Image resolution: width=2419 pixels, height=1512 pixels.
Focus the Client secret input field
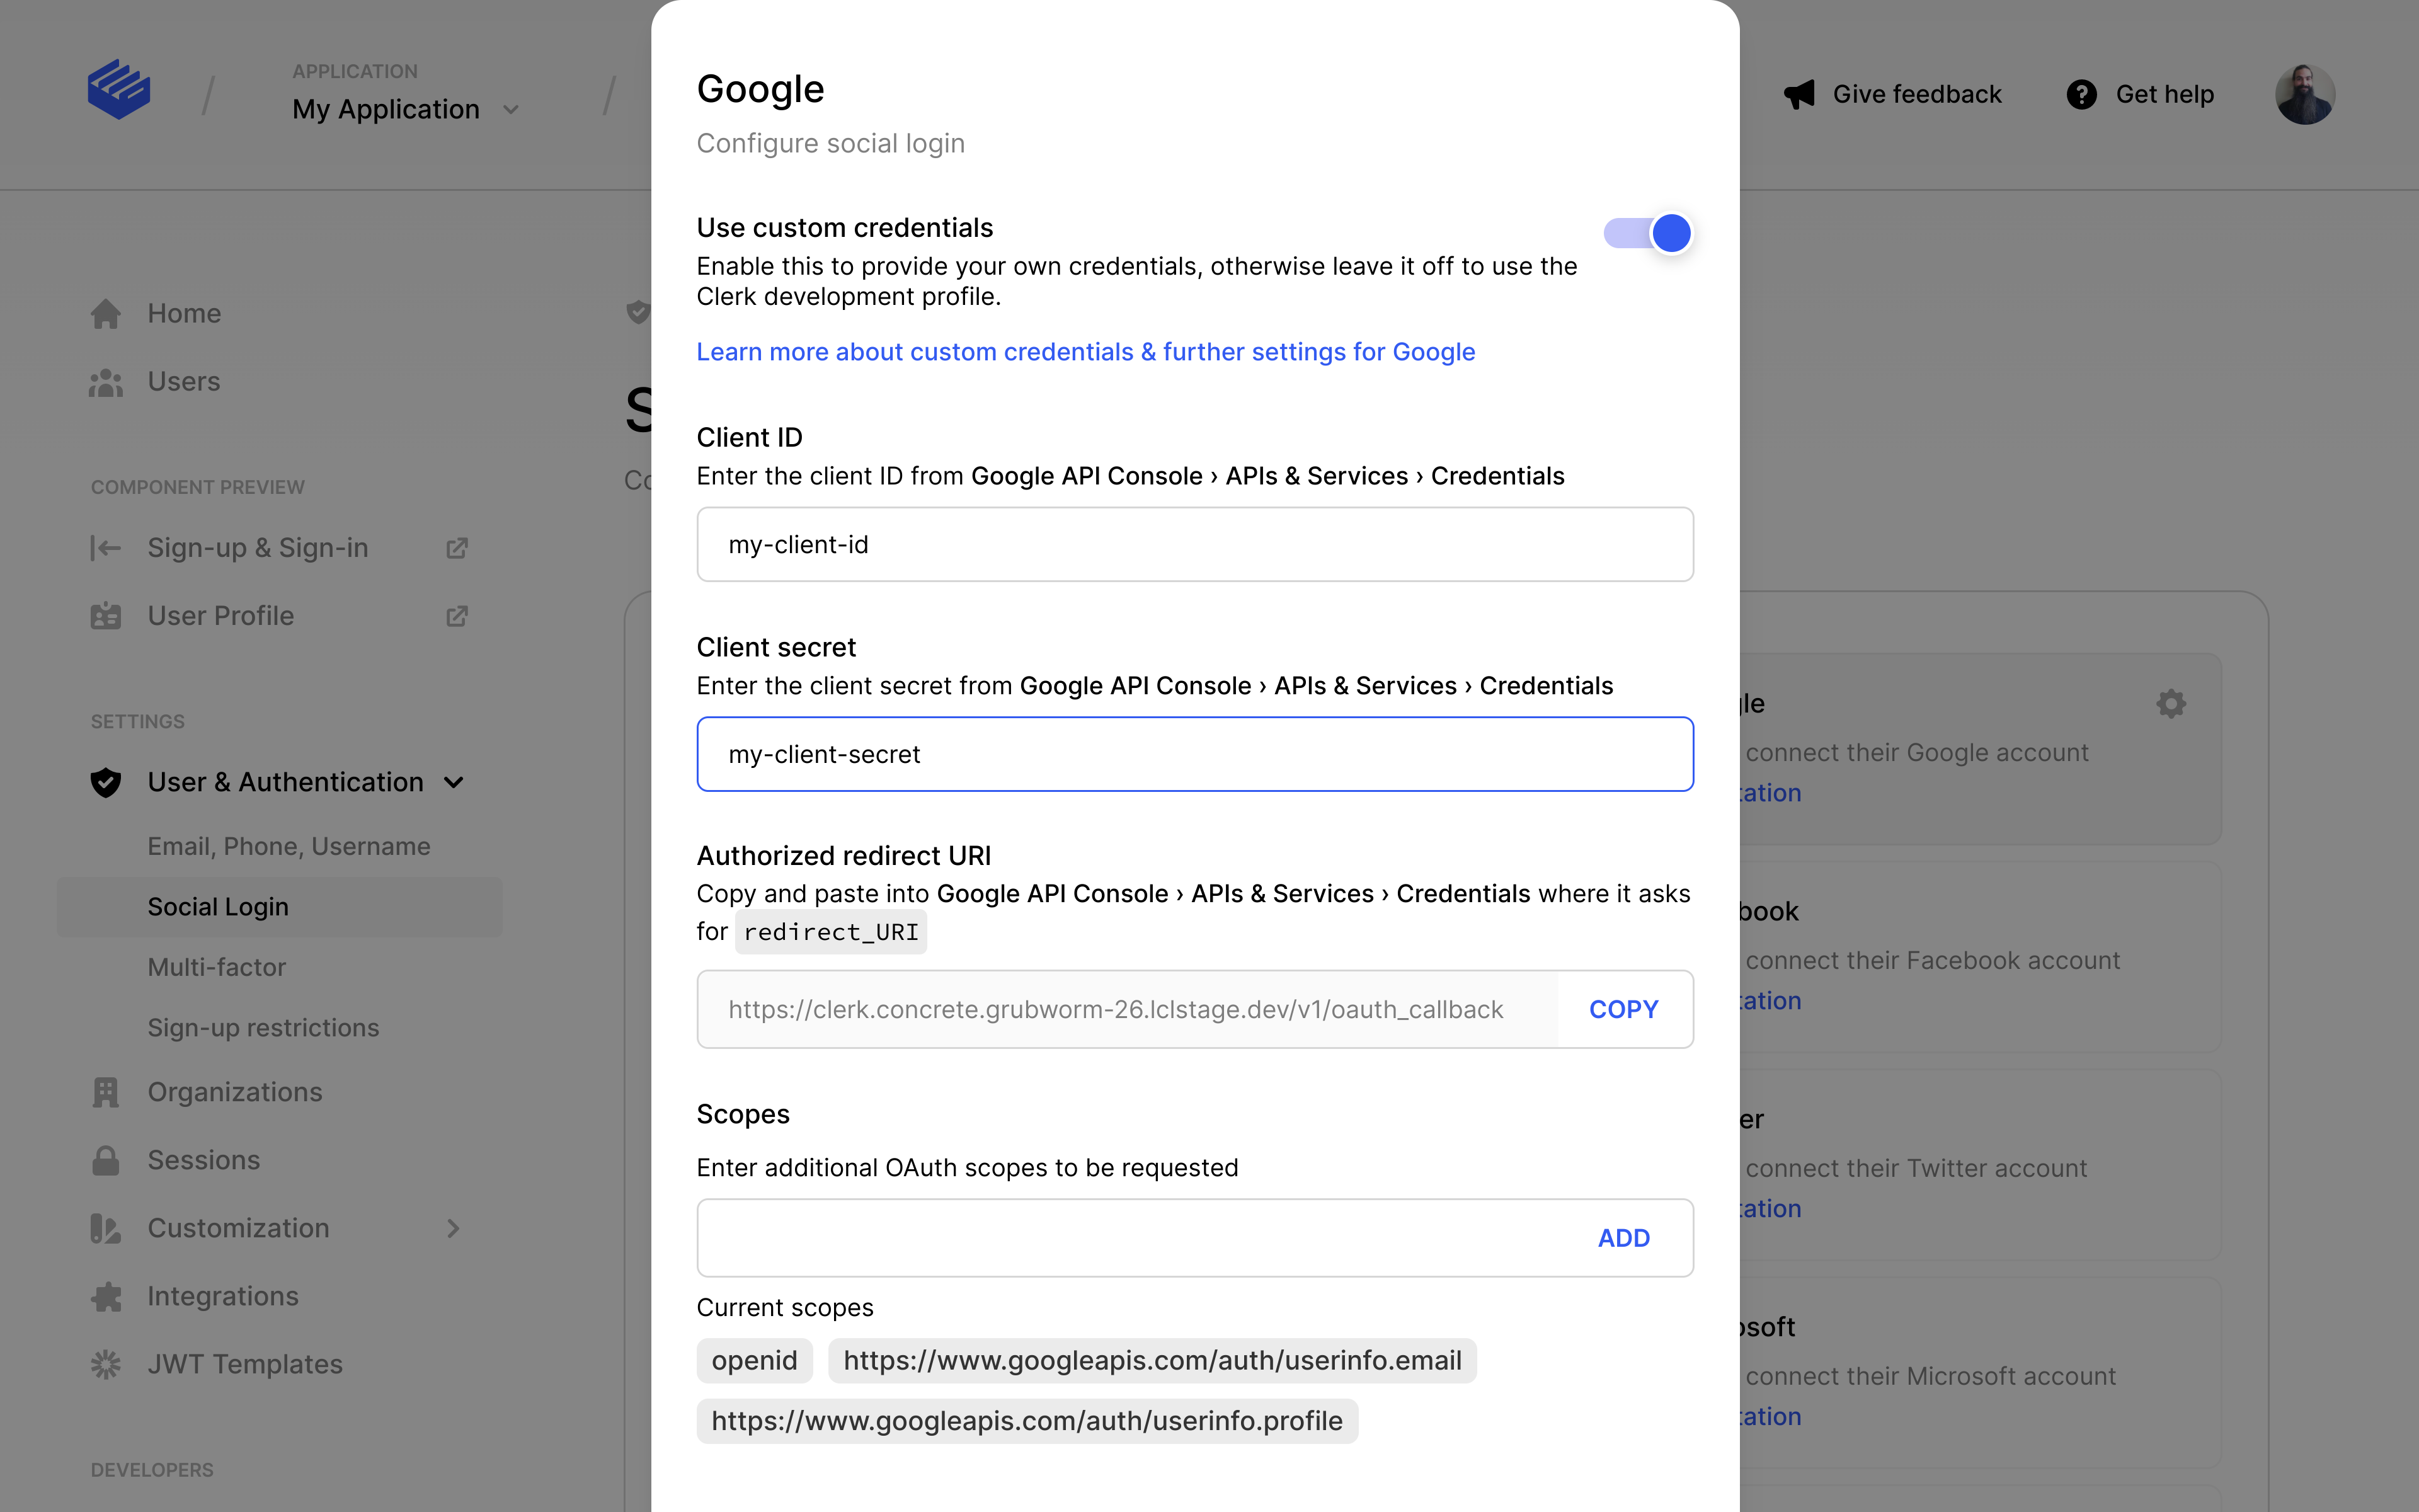point(1196,754)
